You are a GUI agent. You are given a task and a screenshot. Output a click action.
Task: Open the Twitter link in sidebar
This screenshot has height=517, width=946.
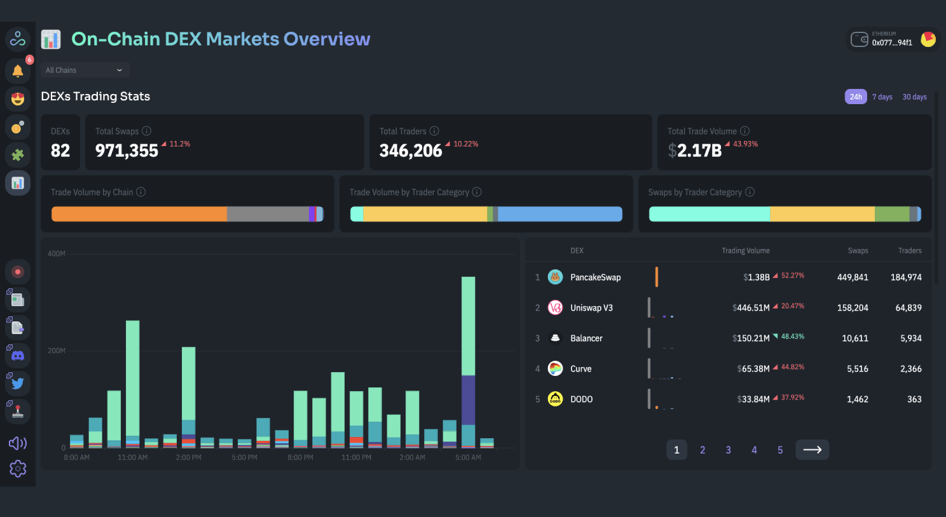pos(18,383)
